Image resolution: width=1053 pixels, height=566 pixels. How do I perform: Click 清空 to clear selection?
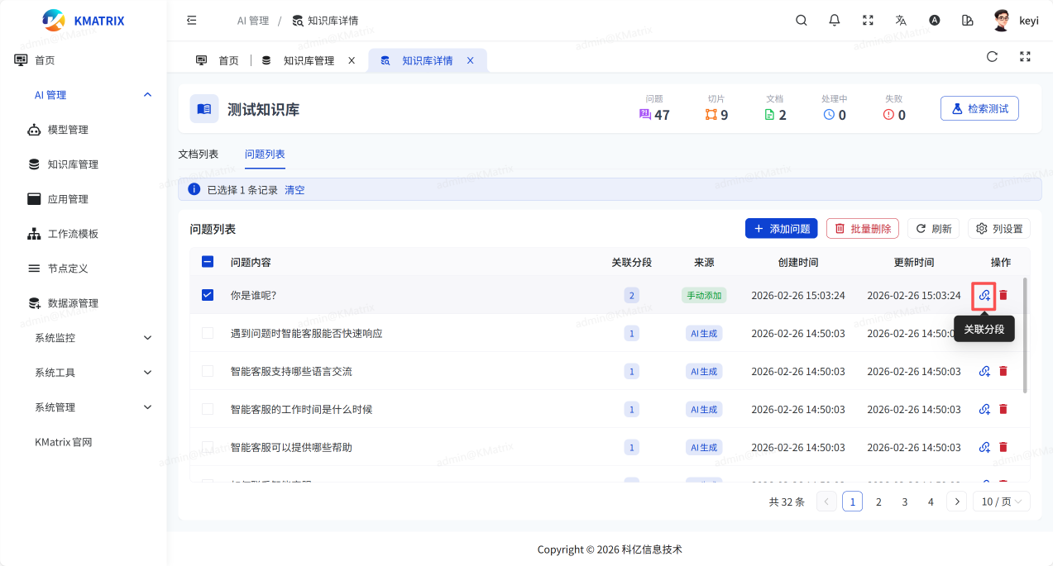click(x=294, y=190)
